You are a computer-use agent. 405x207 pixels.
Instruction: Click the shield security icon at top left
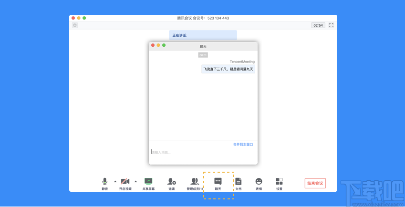[x=75, y=25]
